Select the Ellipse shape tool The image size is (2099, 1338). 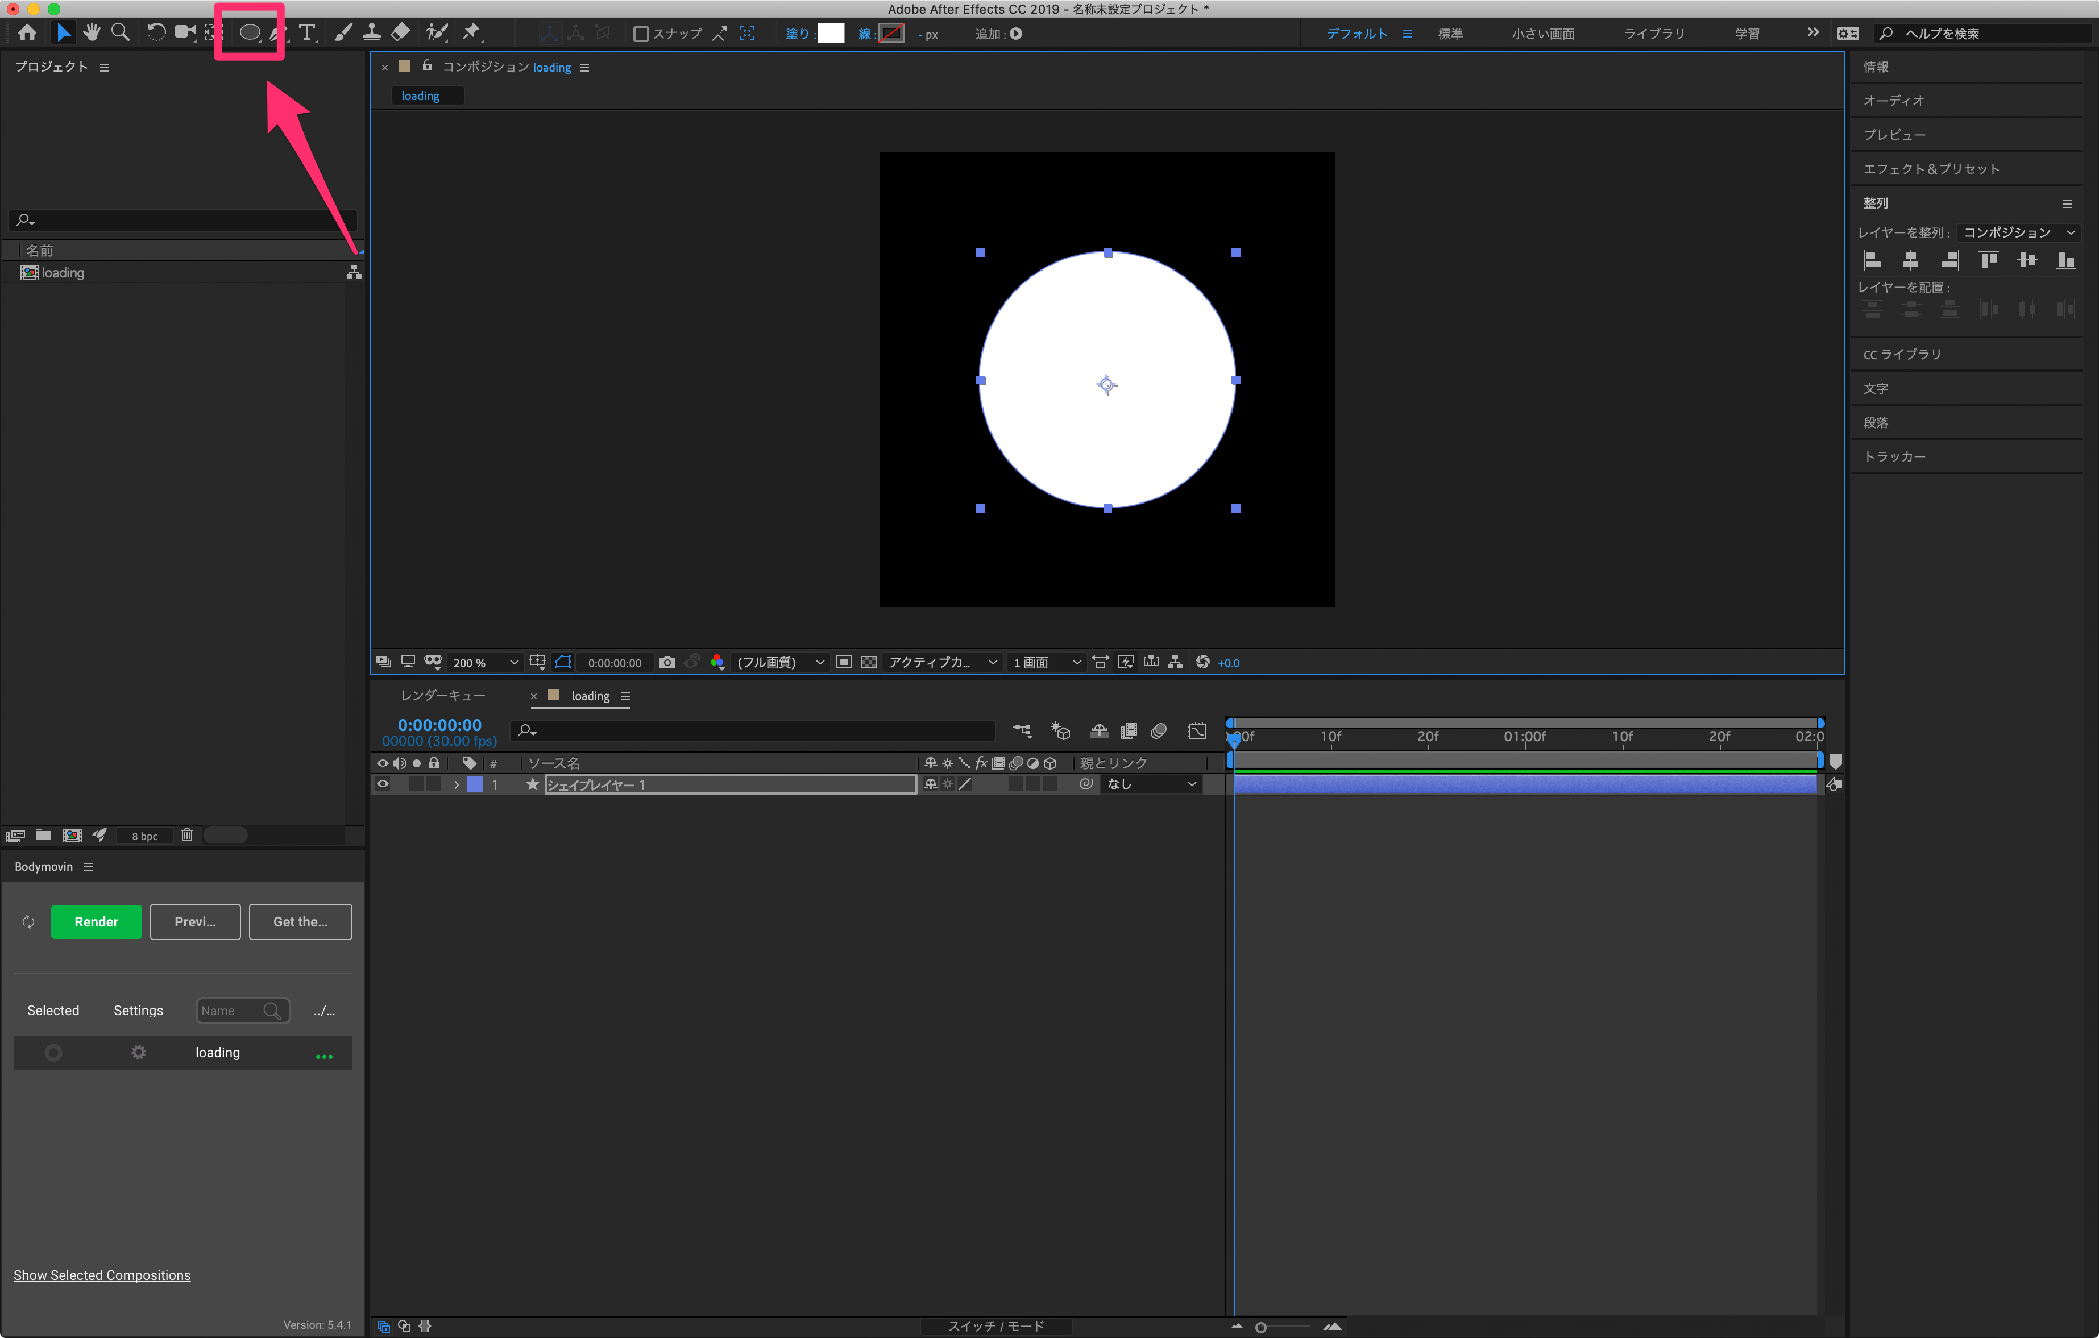click(x=250, y=33)
